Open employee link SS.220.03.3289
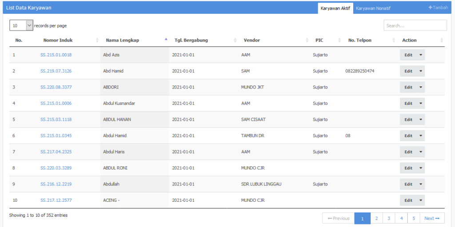The width and height of the screenshot is (455, 227). coord(56,168)
